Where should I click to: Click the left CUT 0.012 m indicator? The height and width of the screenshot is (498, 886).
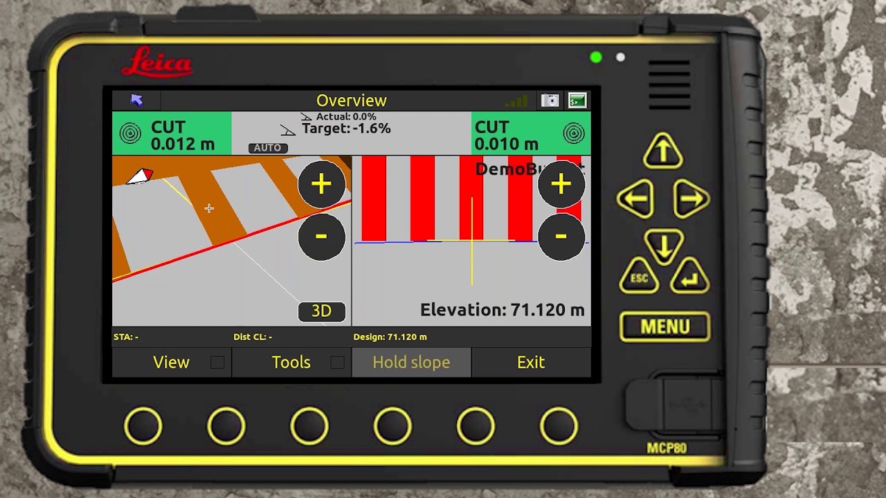click(172, 133)
